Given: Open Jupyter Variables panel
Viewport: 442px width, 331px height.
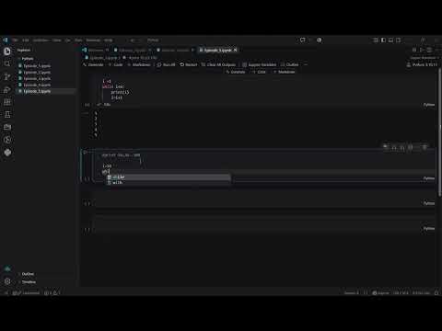Looking at the screenshot, I should [x=260, y=64].
